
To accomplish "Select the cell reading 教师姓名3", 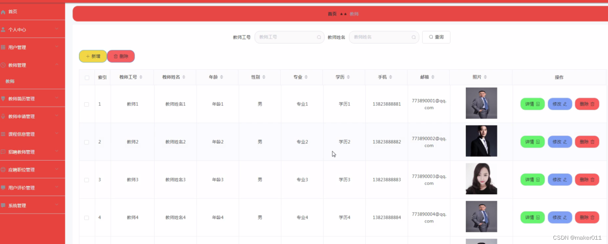I will pos(175,180).
